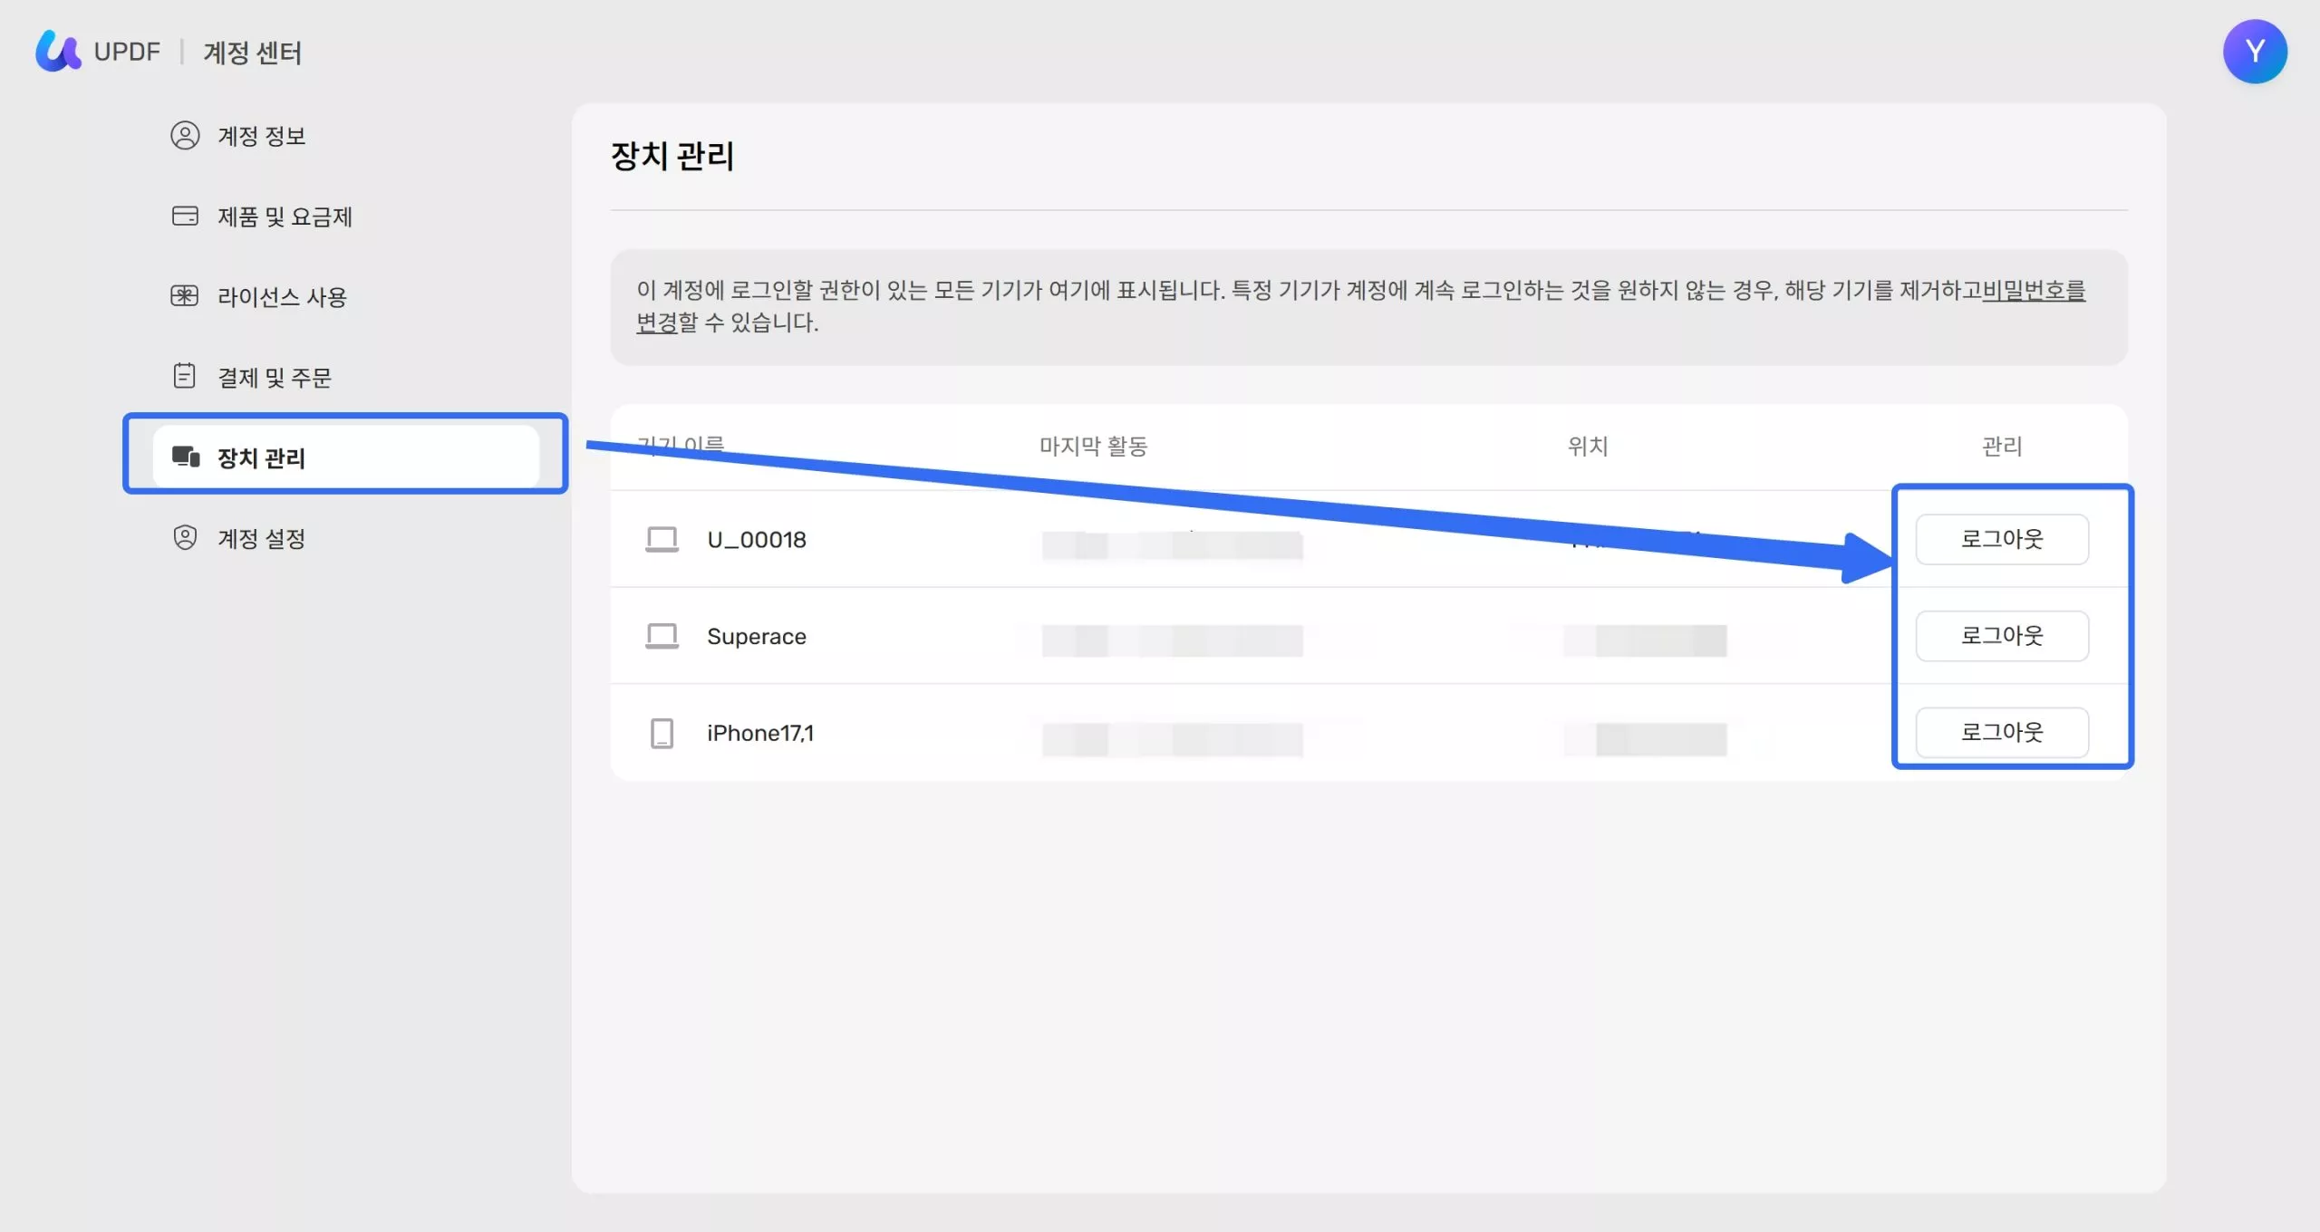The width and height of the screenshot is (2320, 1232).
Task: Click the 장치 관리 page heading
Action: click(672, 156)
